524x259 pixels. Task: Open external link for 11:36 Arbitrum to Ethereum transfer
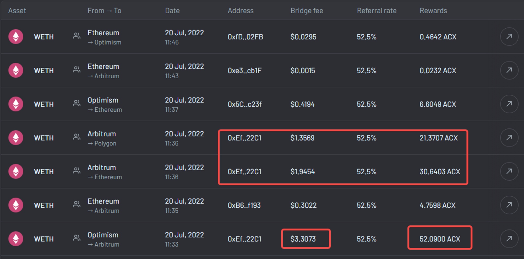(x=509, y=171)
